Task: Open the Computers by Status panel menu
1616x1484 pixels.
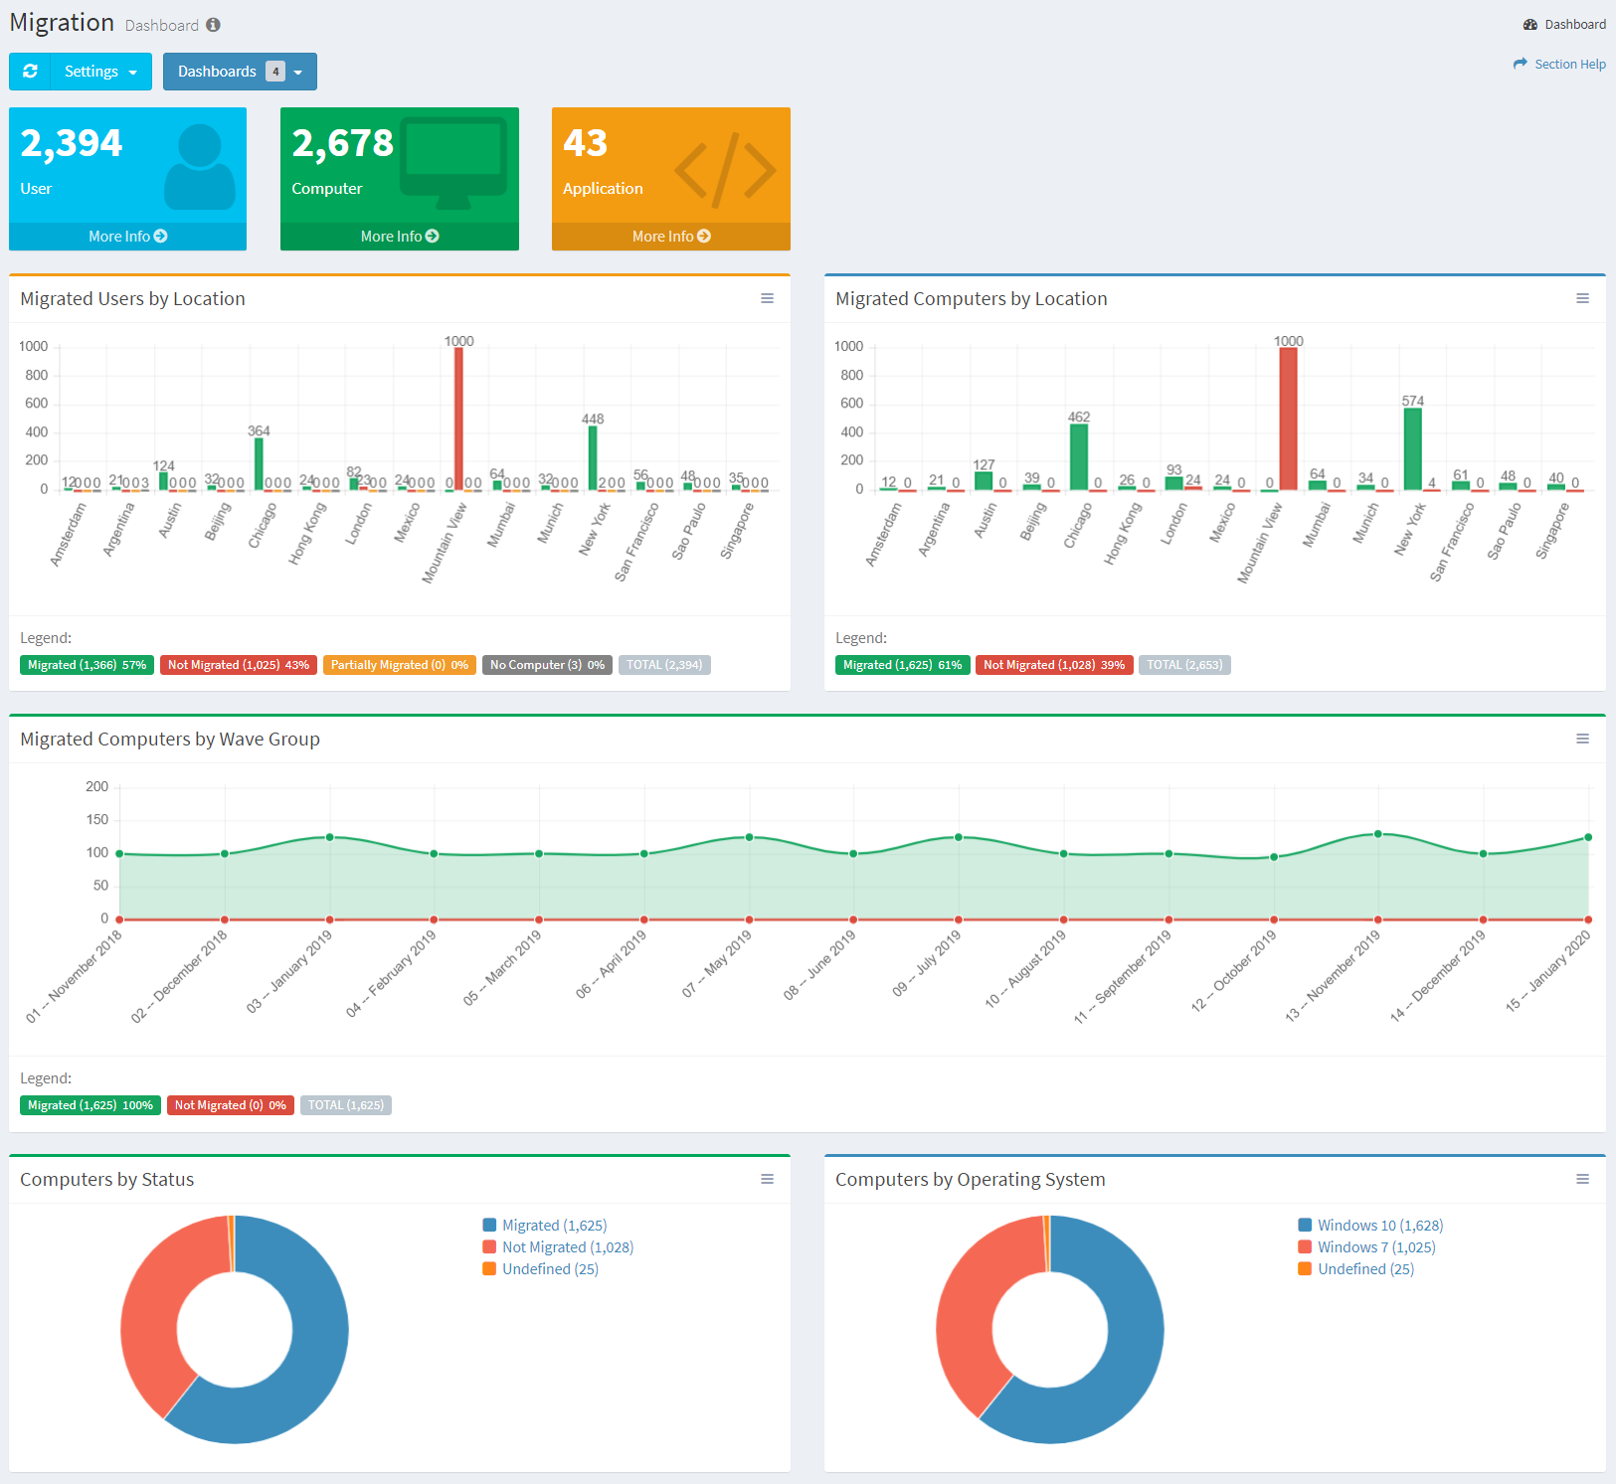Action: (767, 1179)
